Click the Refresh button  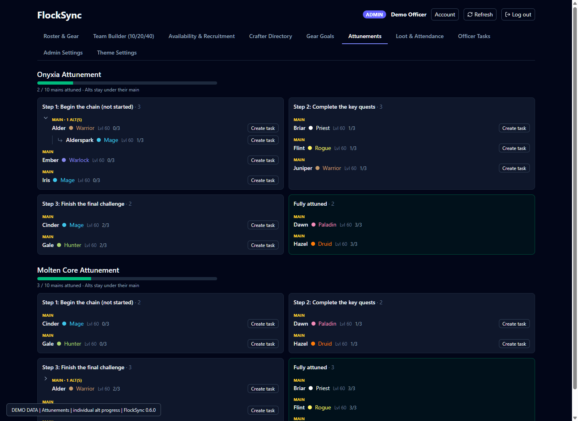click(x=480, y=14)
